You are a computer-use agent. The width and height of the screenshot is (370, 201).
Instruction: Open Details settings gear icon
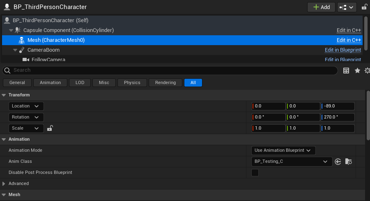coord(367,71)
